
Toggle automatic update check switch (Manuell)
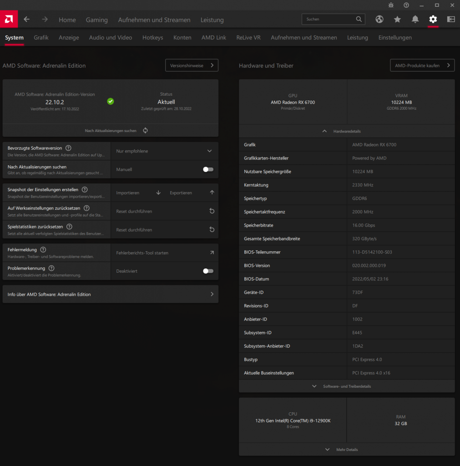coord(208,169)
